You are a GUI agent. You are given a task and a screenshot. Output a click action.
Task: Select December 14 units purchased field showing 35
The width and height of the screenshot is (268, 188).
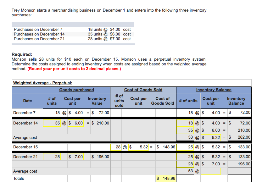click(x=52, y=123)
